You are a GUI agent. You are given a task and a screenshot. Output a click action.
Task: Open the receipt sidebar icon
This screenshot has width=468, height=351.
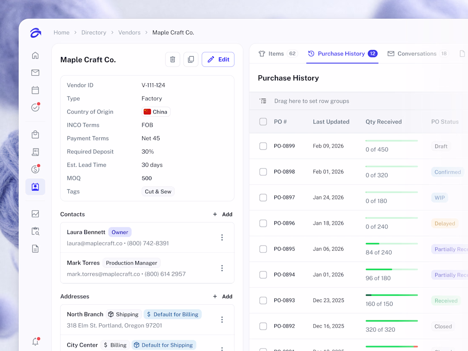coord(35,152)
